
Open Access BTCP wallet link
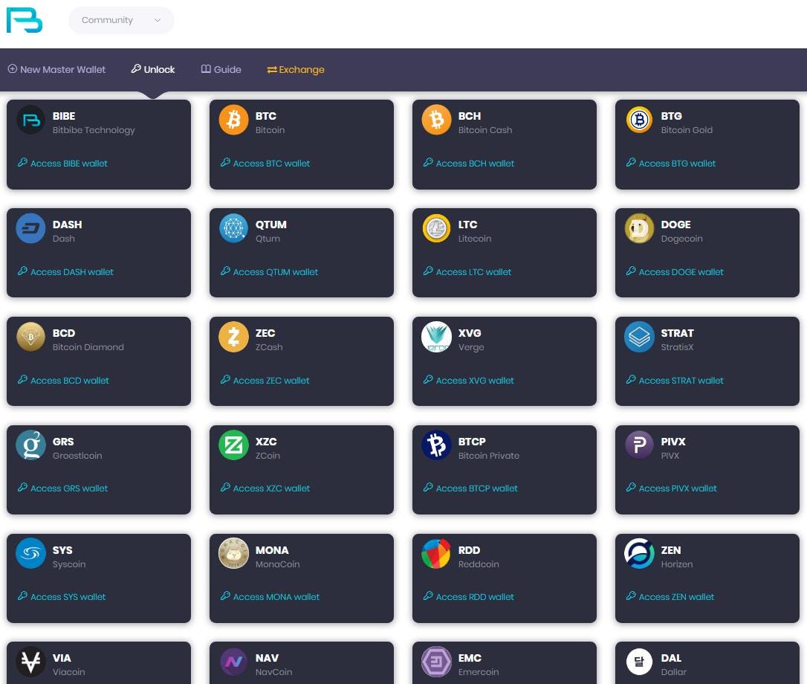pyautogui.click(x=470, y=488)
